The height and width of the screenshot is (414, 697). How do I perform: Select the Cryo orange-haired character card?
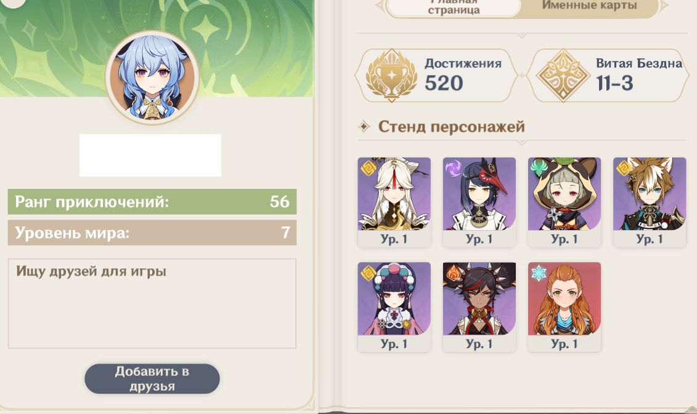click(x=565, y=306)
